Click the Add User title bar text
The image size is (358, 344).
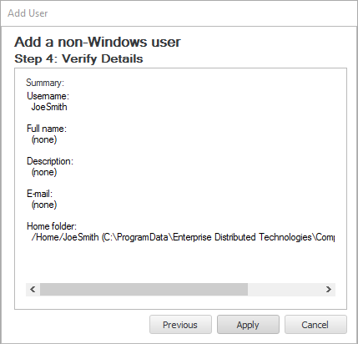click(28, 13)
